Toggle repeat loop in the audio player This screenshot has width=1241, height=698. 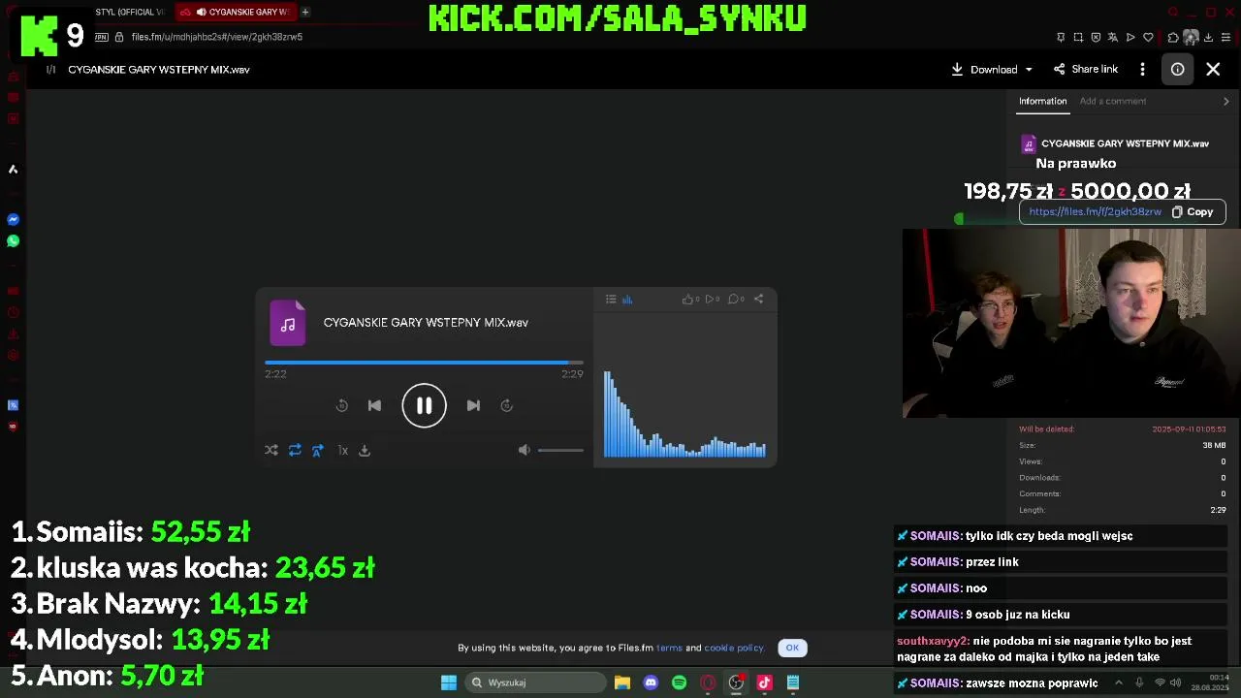click(x=295, y=450)
